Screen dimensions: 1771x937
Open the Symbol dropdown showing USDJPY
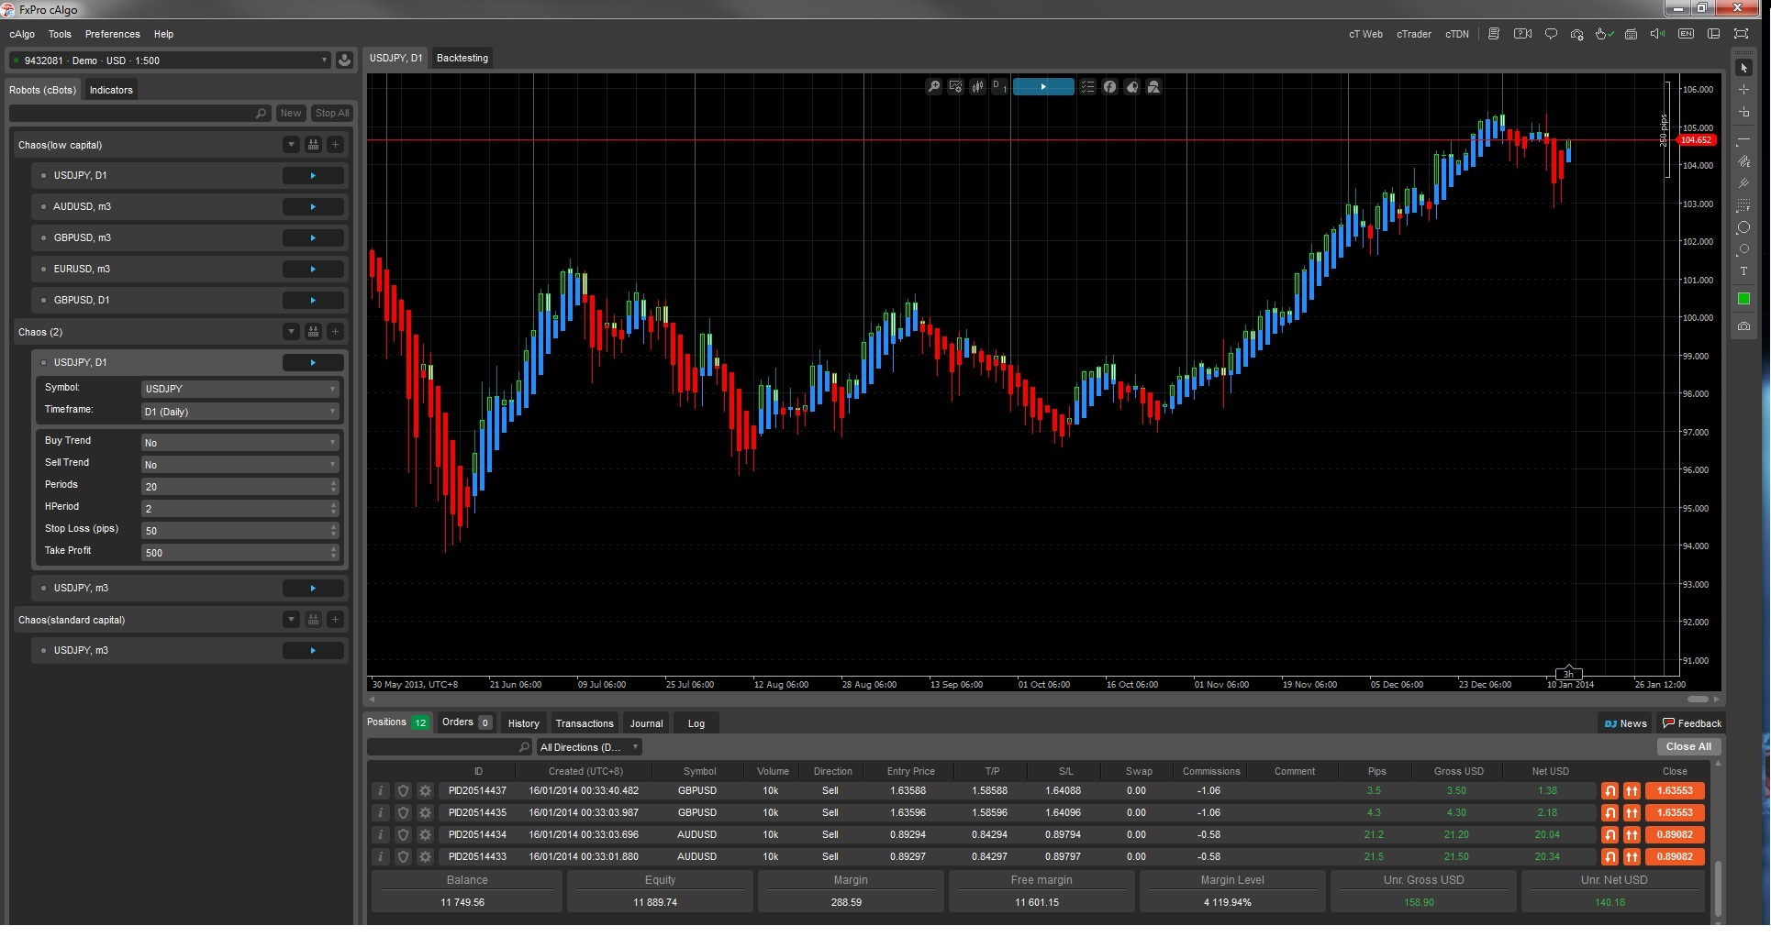coord(240,389)
